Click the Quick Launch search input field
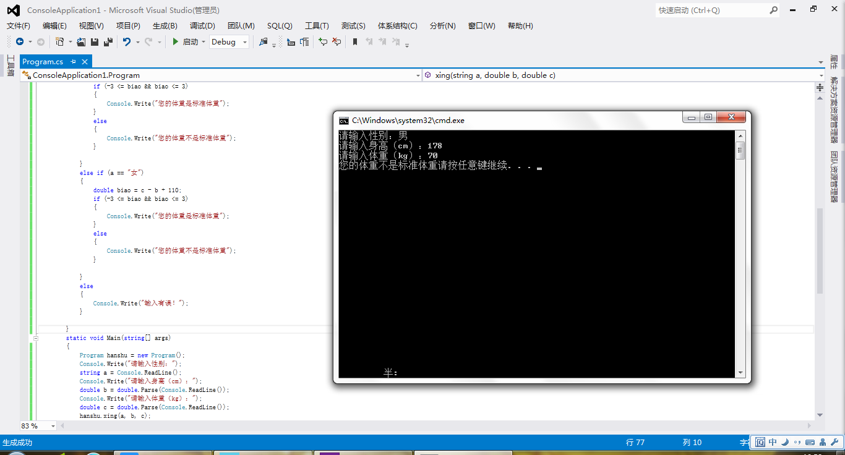The height and width of the screenshot is (455, 845). point(711,10)
